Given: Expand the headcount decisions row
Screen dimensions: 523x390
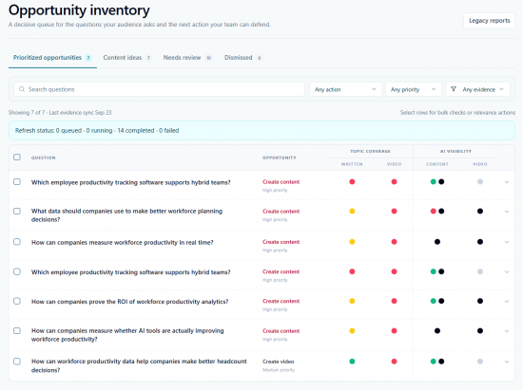Looking at the screenshot, I should [507, 362].
